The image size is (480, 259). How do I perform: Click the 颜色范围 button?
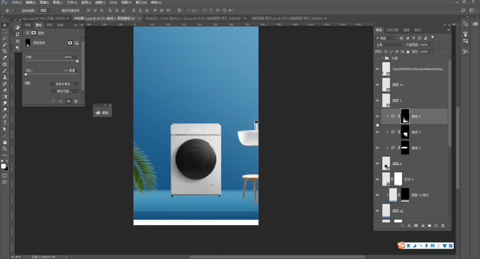(64, 91)
